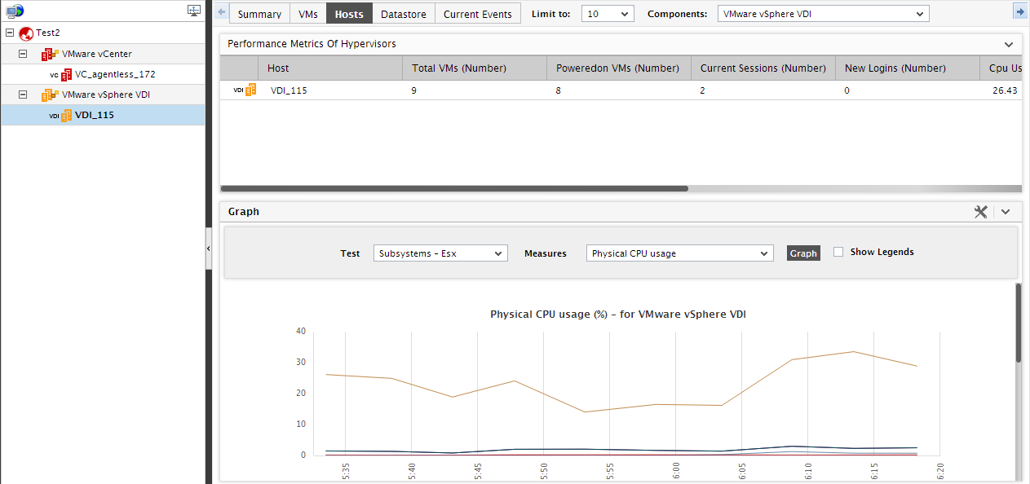Click the New Logins value 0
The image size is (1030, 484).
tap(847, 90)
